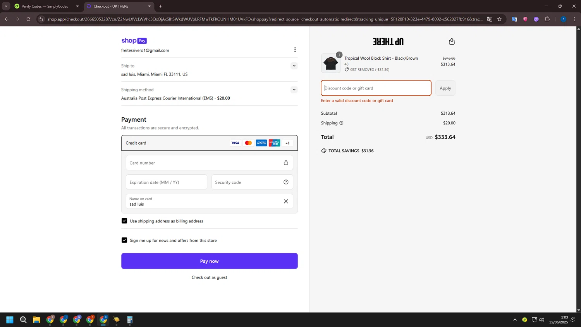Click the Apply discount button

pos(445,88)
